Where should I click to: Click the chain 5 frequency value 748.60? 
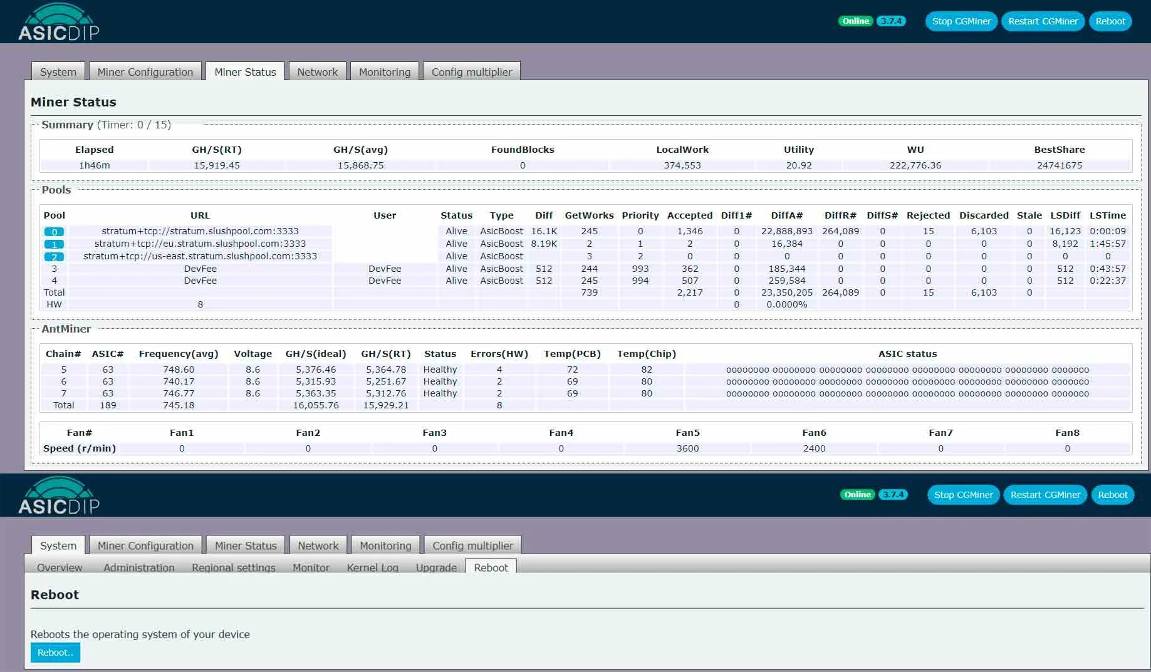(179, 370)
